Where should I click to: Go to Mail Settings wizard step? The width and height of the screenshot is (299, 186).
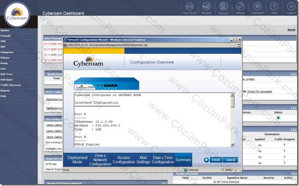click(143, 160)
